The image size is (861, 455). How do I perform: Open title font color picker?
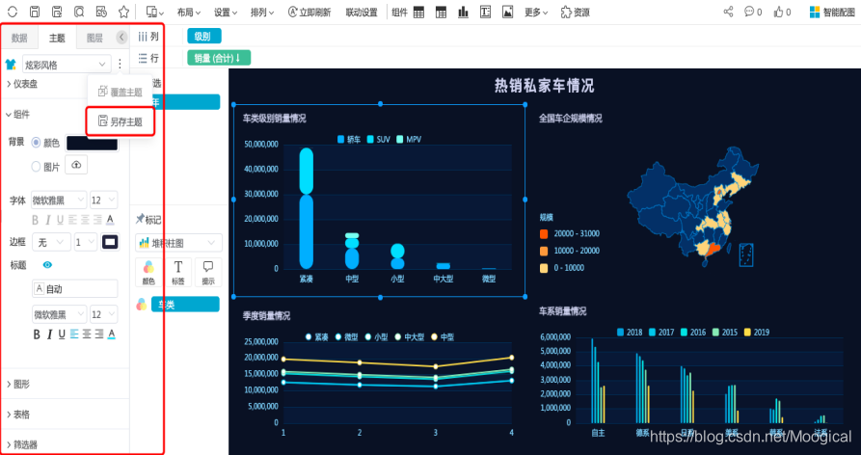(112, 335)
